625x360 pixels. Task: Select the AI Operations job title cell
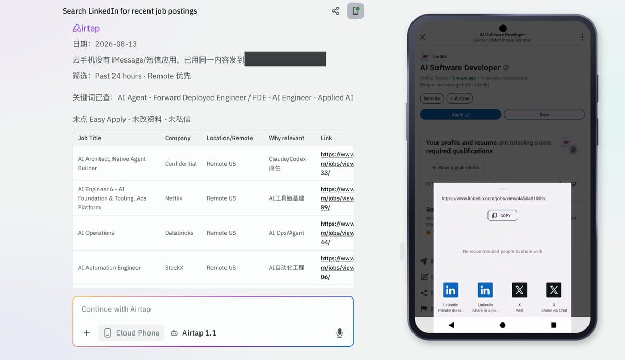click(x=96, y=233)
